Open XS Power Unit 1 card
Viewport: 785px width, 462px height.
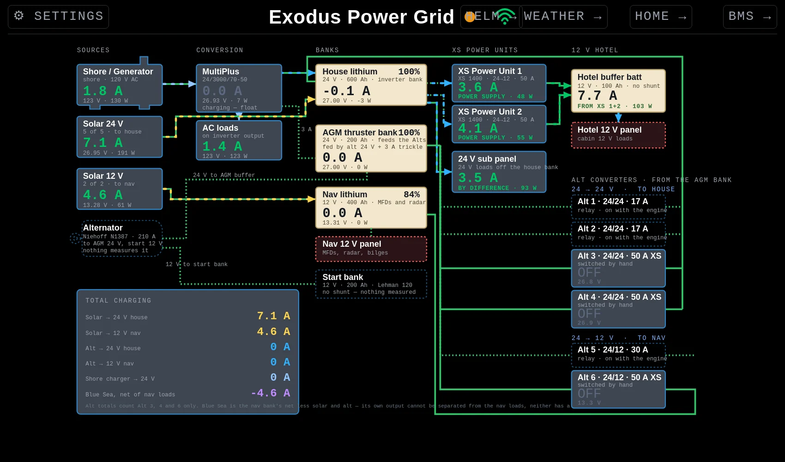tap(499, 83)
